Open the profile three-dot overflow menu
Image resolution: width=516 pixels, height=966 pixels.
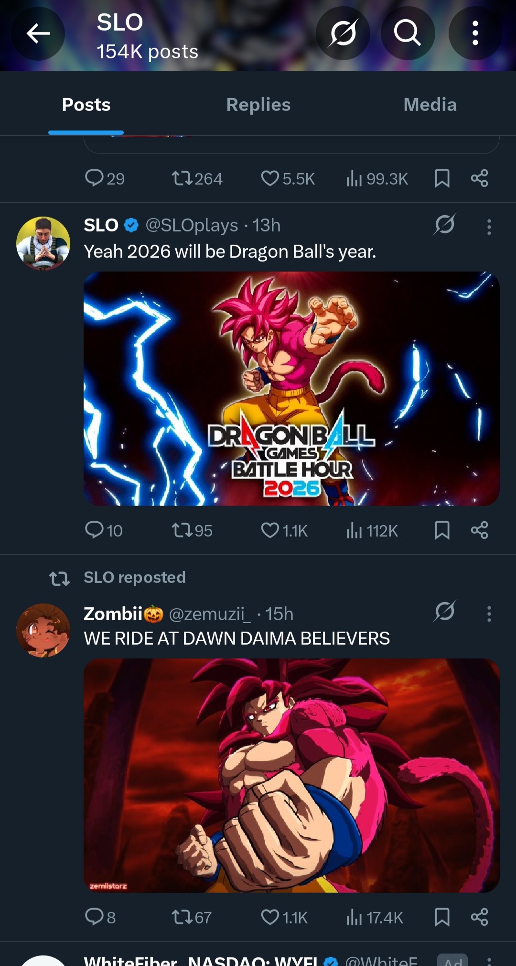tap(475, 33)
